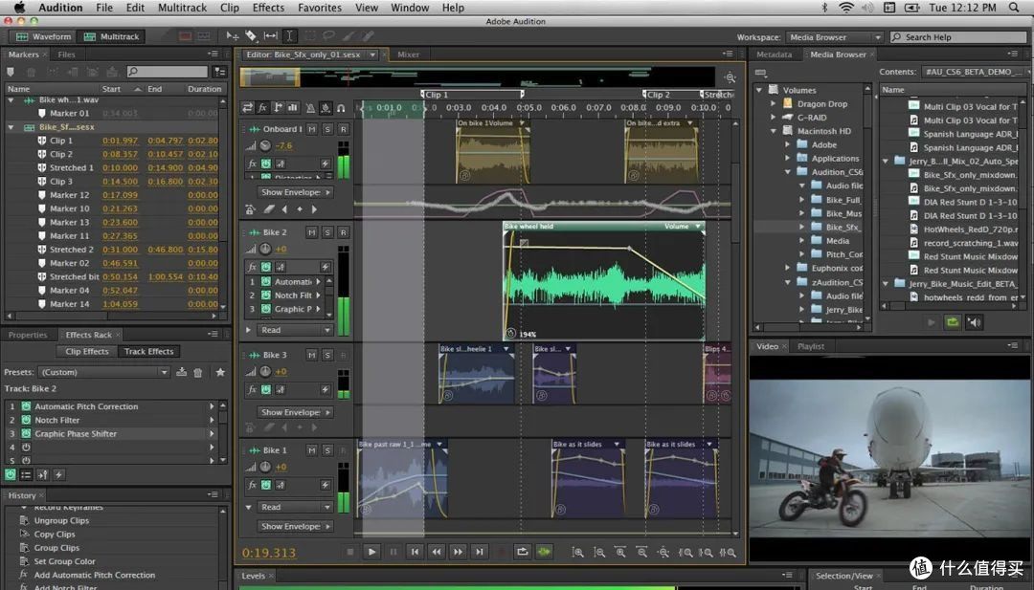Adjust the Bike 2 volume knob
This screenshot has width=1034, height=590.
click(x=265, y=249)
